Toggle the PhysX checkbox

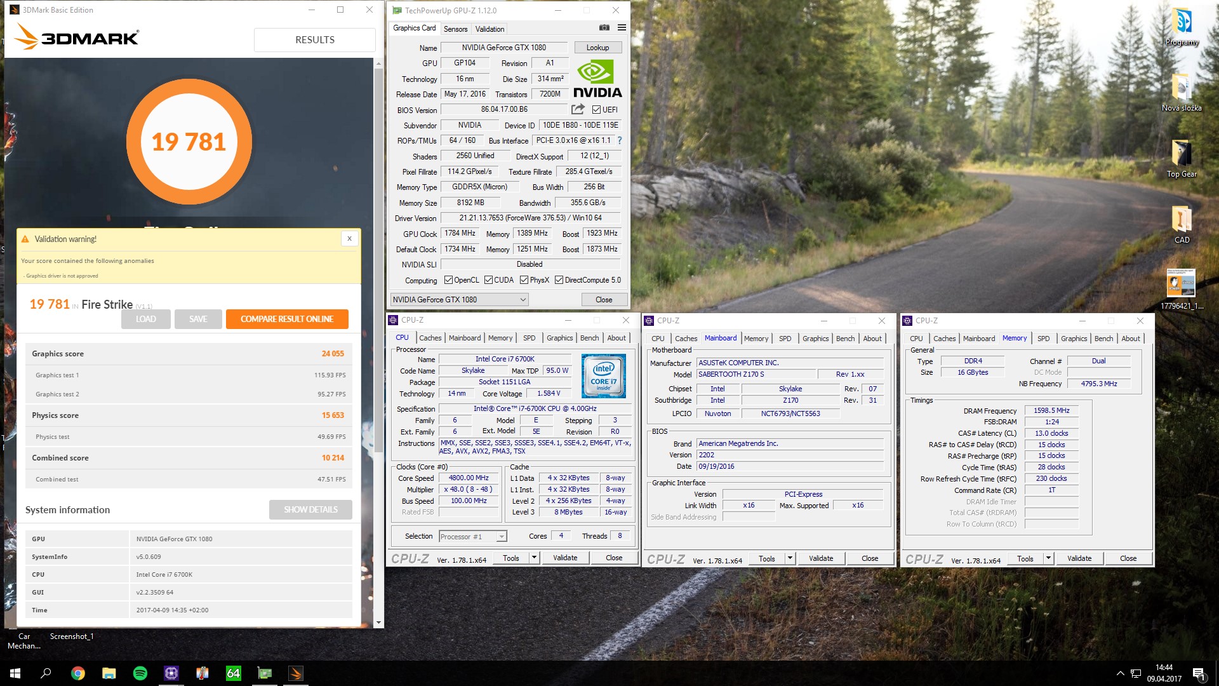[524, 280]
